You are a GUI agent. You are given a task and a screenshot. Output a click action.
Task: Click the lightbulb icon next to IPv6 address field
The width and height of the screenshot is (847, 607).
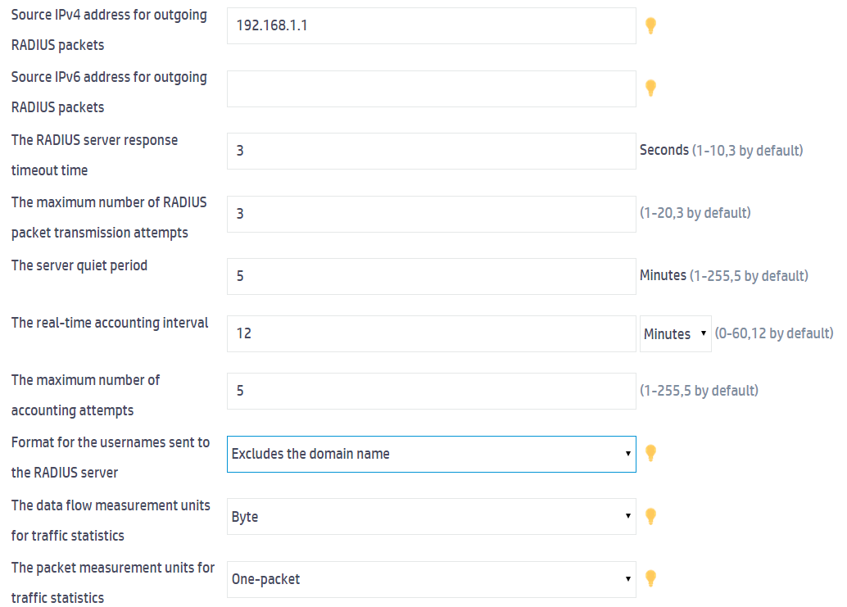click(x=651, y=88)
